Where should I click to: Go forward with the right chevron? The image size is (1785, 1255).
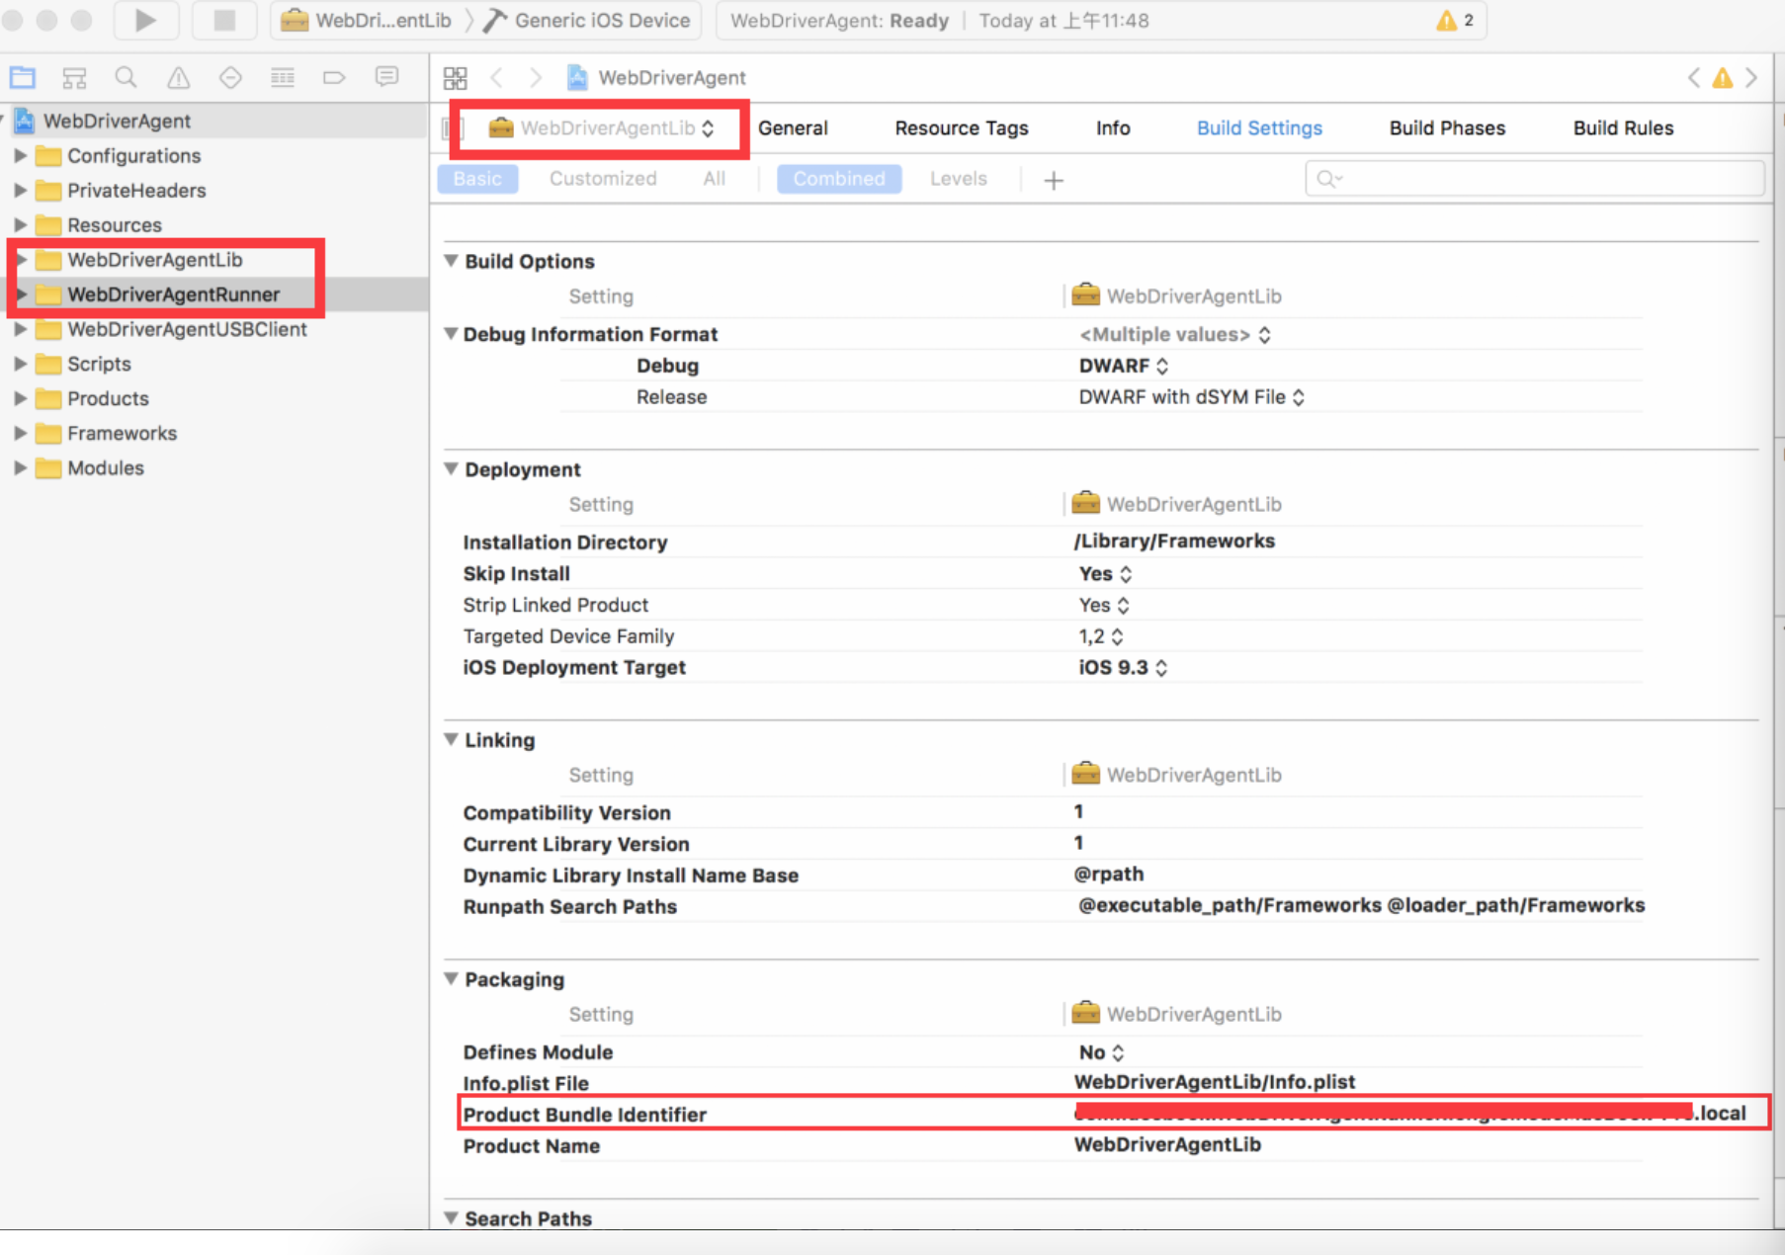[x=535, y=77]
